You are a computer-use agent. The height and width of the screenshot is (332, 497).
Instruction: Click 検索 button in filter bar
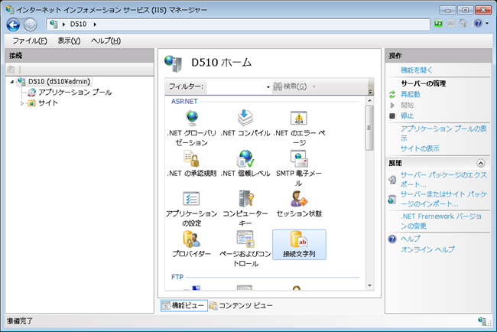point(290,86)
